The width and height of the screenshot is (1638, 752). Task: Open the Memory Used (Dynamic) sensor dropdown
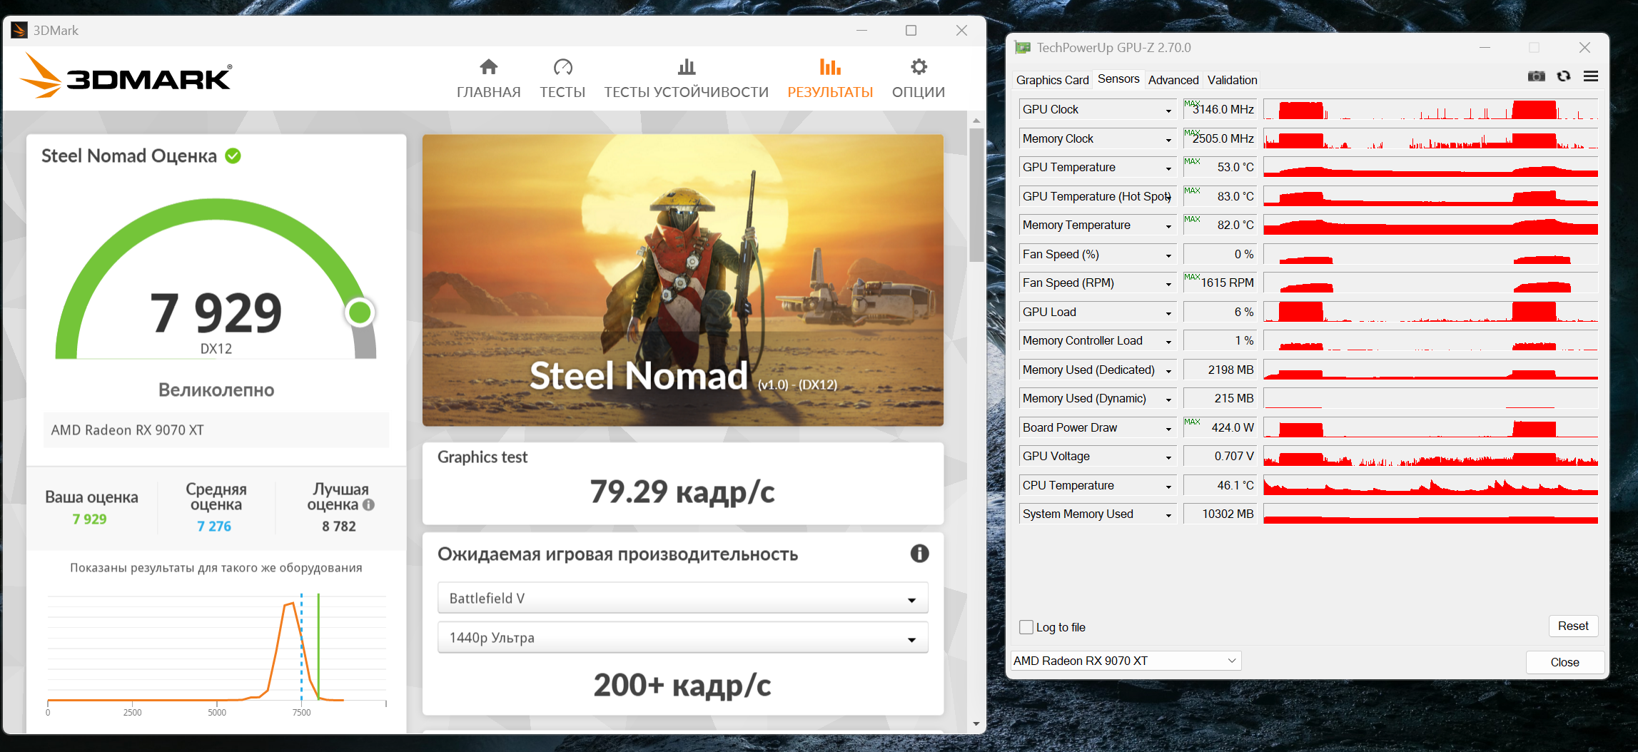[x=1168, y=400]
